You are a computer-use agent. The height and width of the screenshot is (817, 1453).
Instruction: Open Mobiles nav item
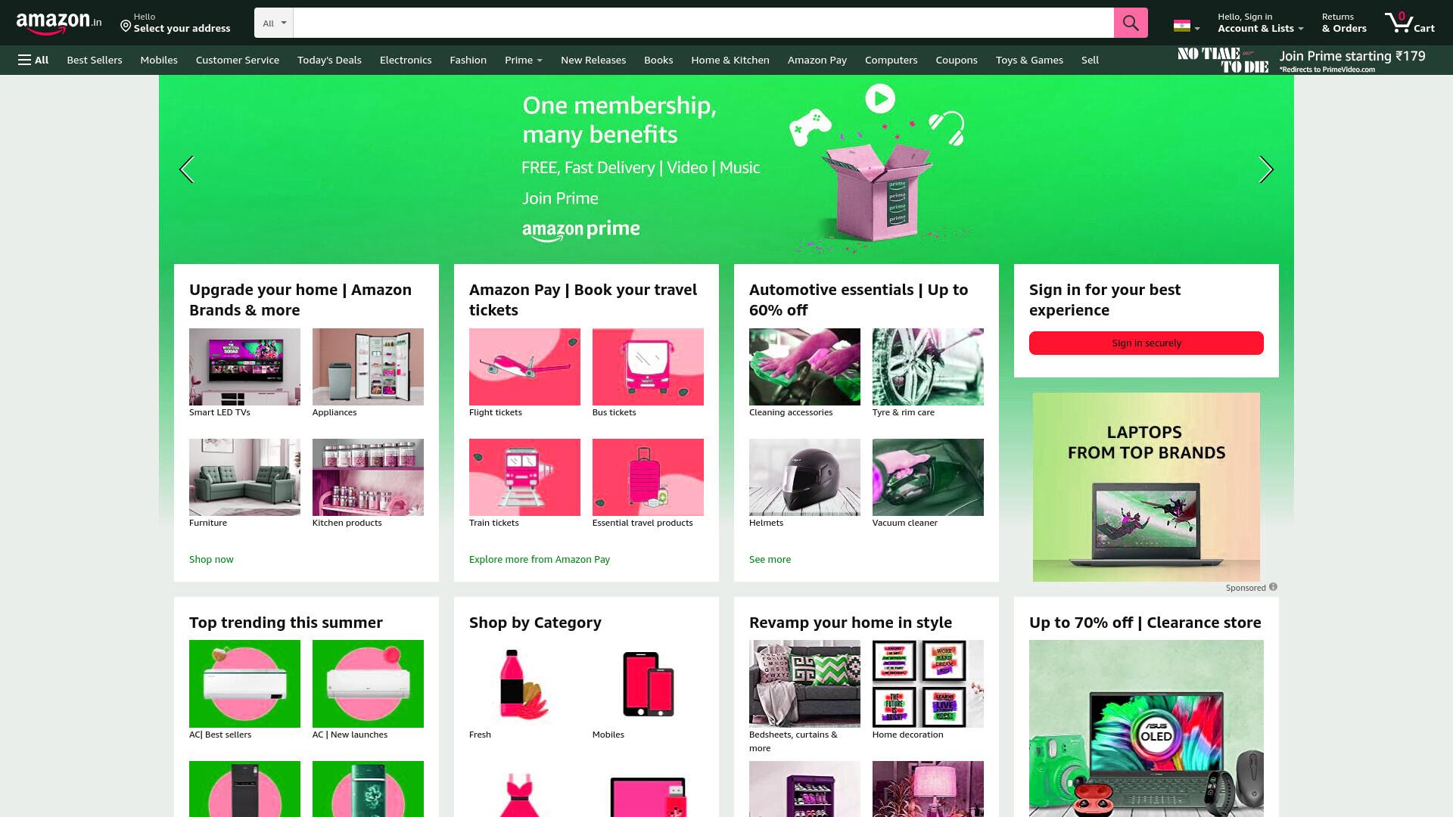coord(159,60)
